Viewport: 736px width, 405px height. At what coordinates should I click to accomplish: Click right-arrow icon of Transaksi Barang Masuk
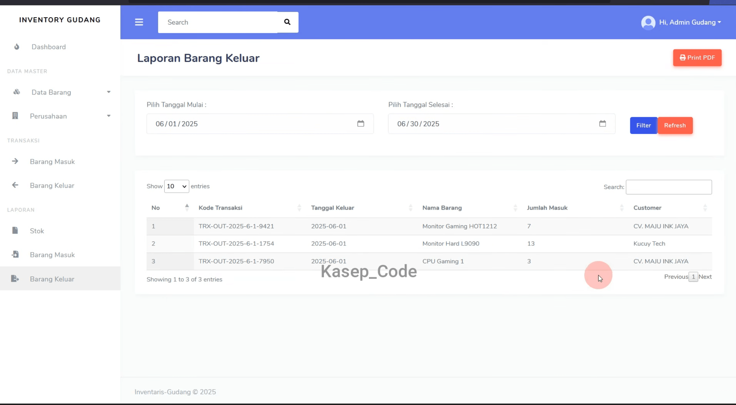(x=15, y=161)
